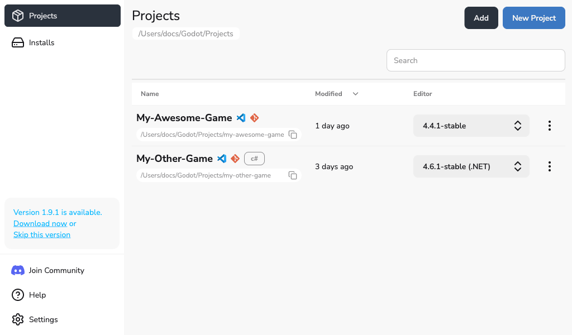The image size is (572, 335).
Task: Click Download now for version 1.9.1
Action: (x=40, y=223)
